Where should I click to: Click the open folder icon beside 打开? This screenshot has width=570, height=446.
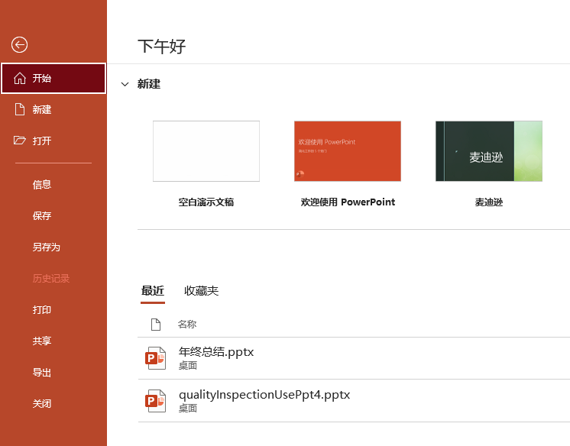point(20,141)
